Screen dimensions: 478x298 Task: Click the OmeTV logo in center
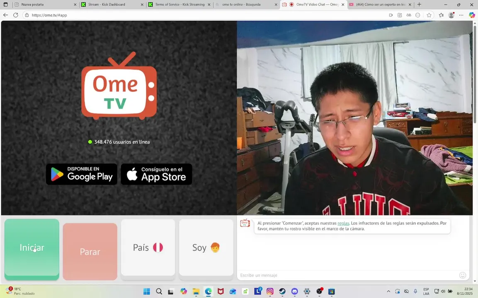pos(119,86)
